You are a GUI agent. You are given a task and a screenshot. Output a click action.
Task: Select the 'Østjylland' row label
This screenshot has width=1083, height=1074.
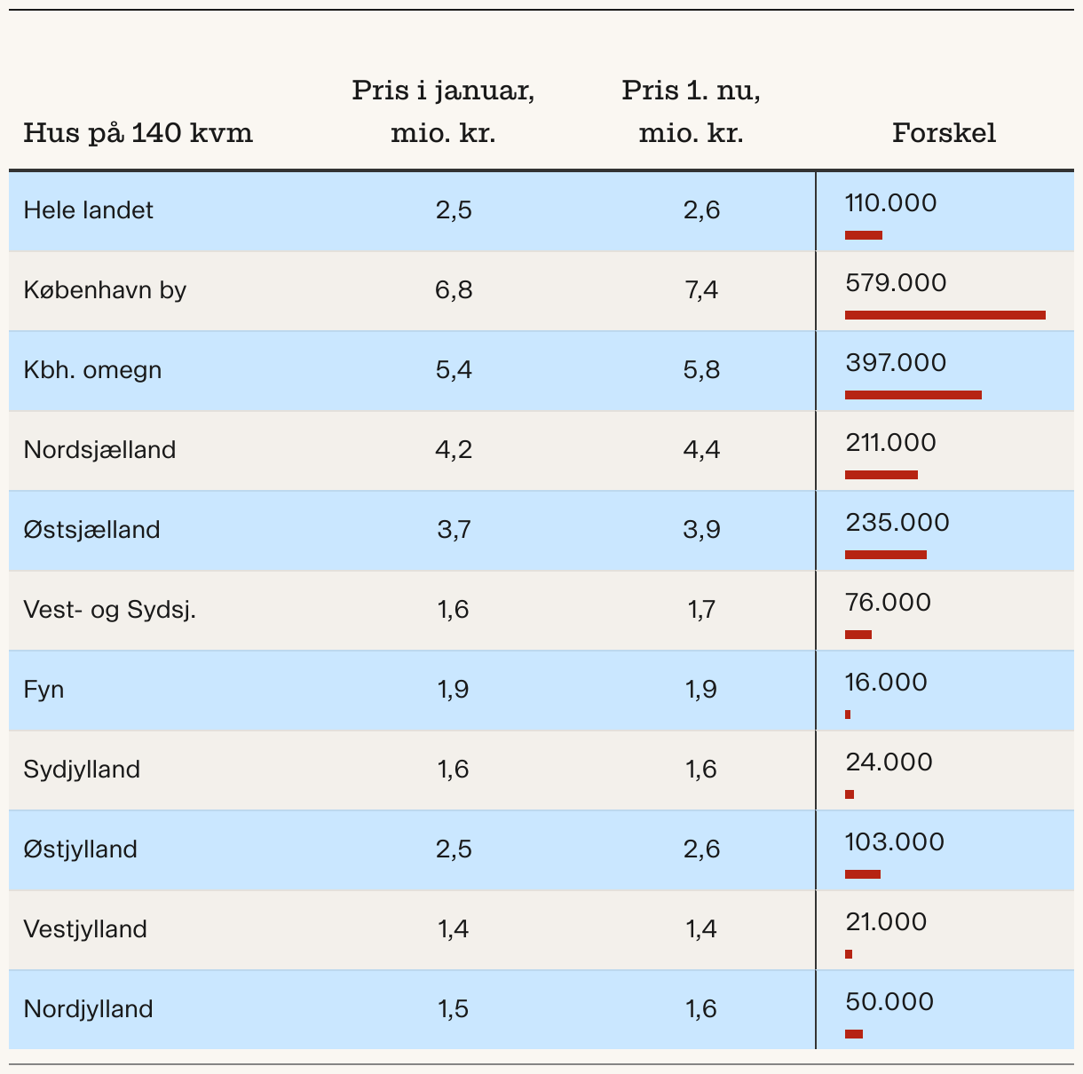click(80, 849)
